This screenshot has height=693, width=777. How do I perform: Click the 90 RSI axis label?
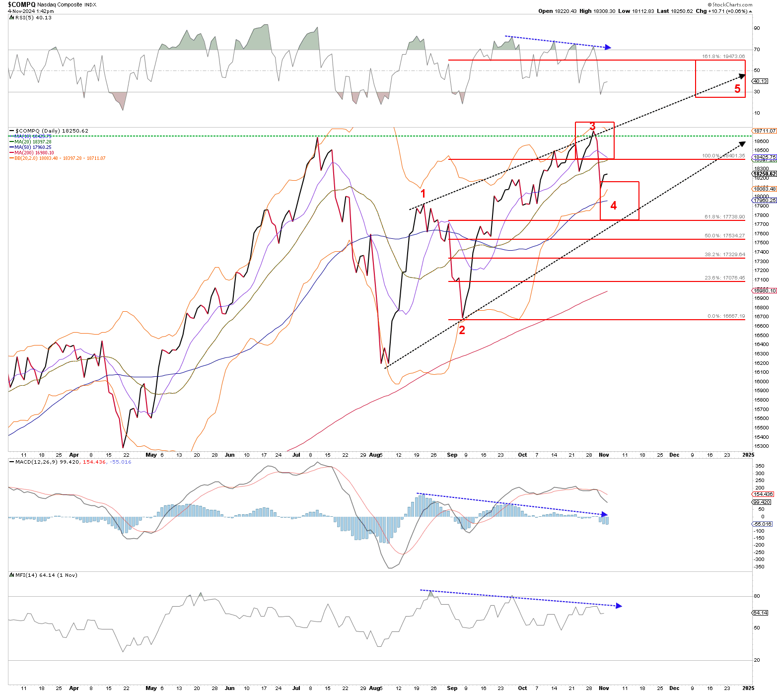point(757,28)
